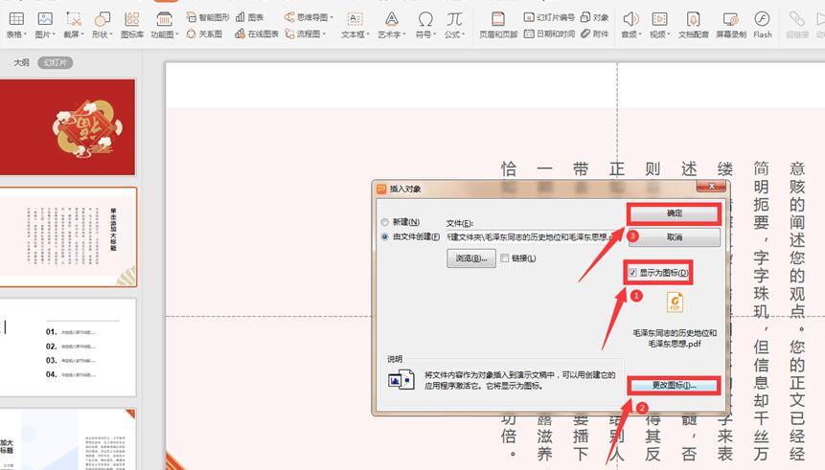Insert a 图表 chart

[x=249, y=17]
